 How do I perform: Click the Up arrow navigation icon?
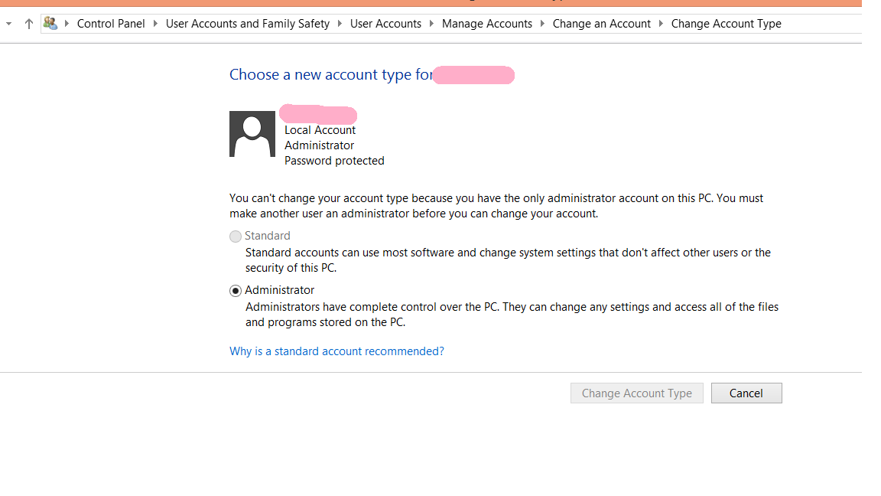29,24
